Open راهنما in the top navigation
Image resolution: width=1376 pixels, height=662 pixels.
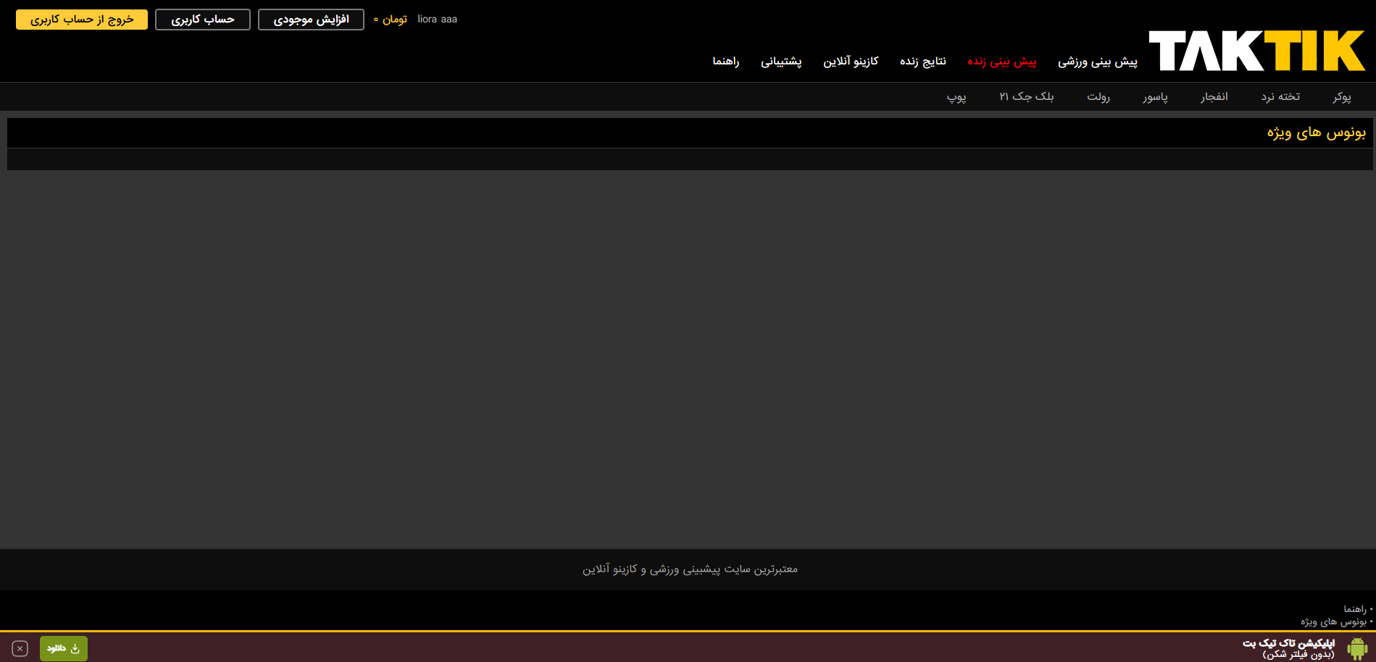725,62
